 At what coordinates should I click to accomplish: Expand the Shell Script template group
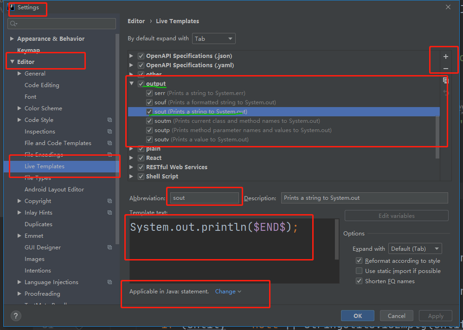tap(131, 176)
